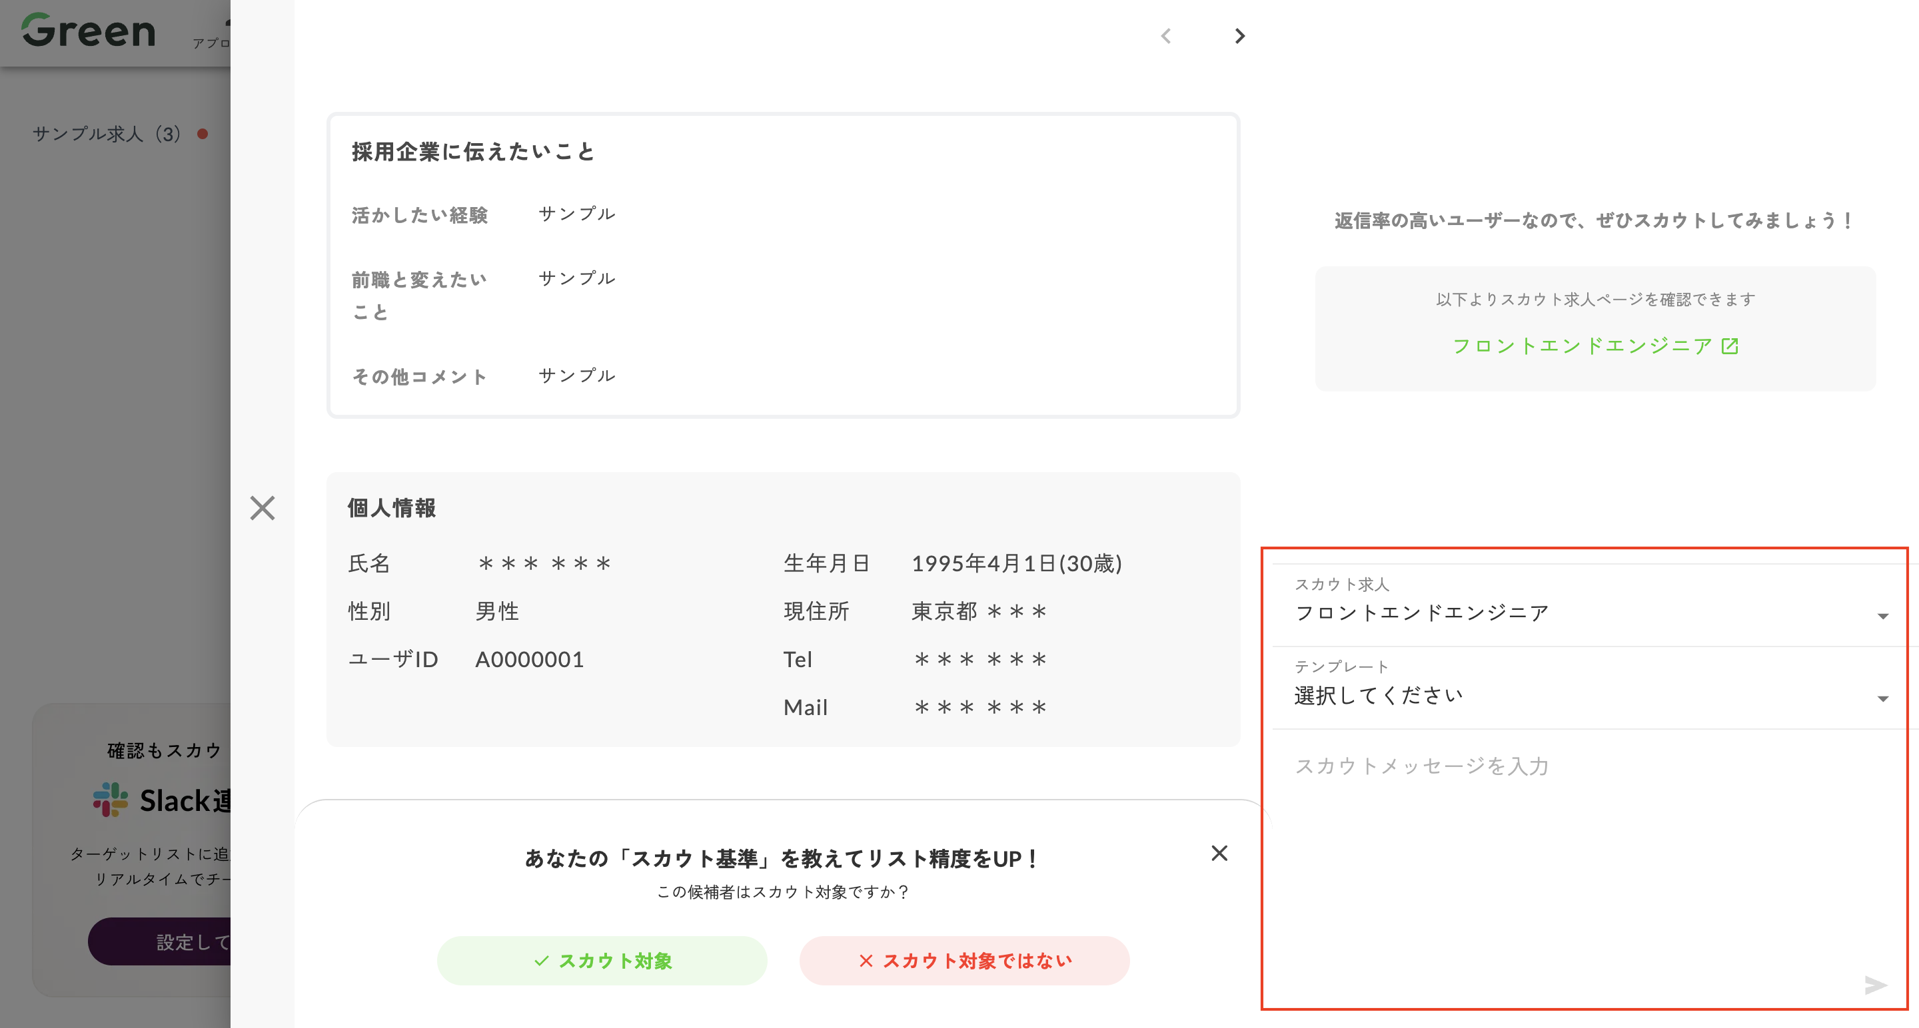This screenshot has height=1028, width=1919.
Task: Mark candidate as スカウト対象ではない
Action: pos(965,961)
